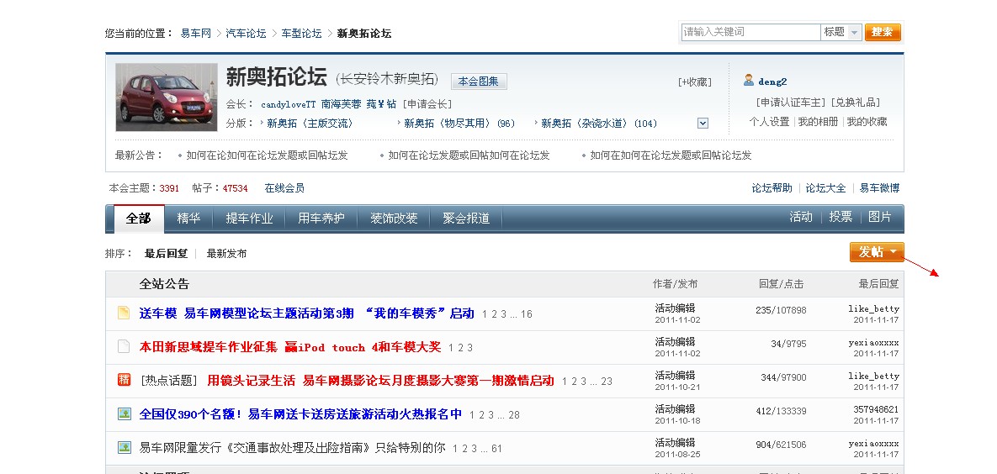The image size is (997, 474).
Task: Click the green picture icon beside 交通事故处理 thread
Action: tap(124, 447)
